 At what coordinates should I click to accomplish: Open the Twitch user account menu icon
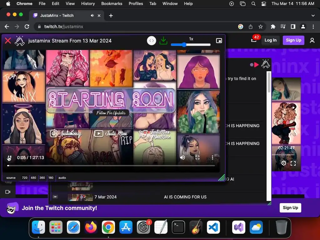[x=312, y=40]
